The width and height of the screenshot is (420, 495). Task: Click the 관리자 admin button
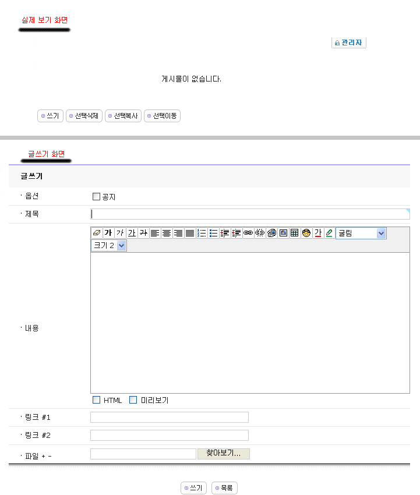pyautogui.click(x=349, y=43)
